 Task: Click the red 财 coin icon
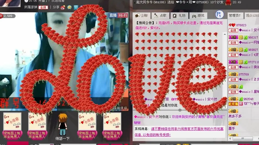coord(1,16)
